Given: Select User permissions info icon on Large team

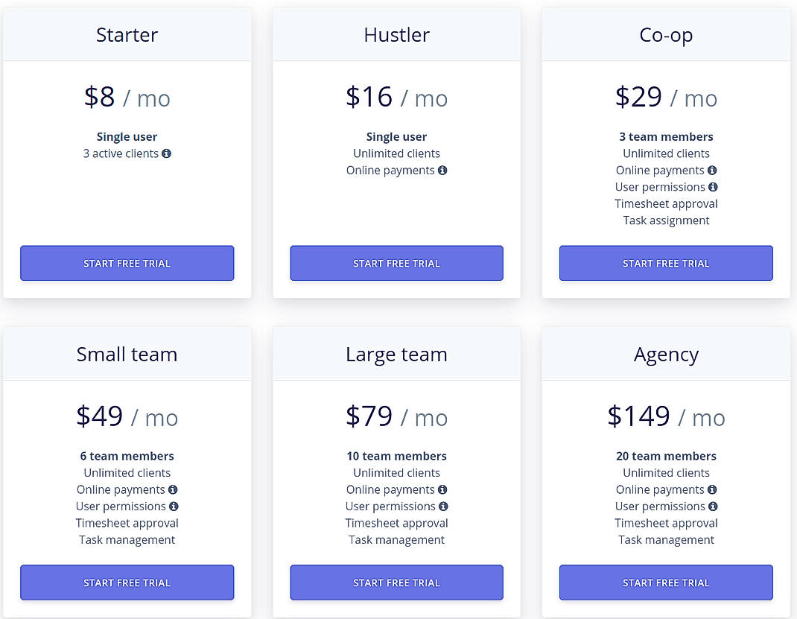Looking at the screenshot, I should [443, 507].
